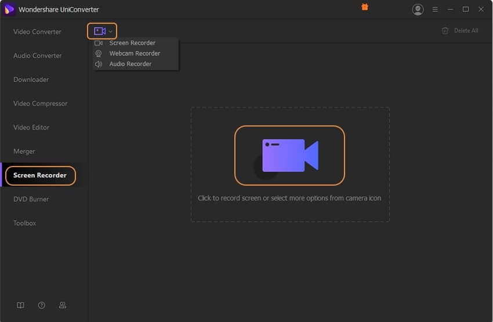This screenshot has height=322, width=493.
Task: Click the speaker icon beside Audio Recorder
Action: [x=99, y=64]
